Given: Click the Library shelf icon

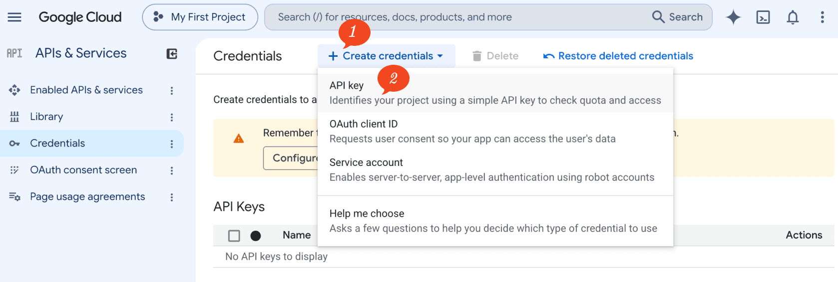Looking at the screenshot, I should (14, 117).
